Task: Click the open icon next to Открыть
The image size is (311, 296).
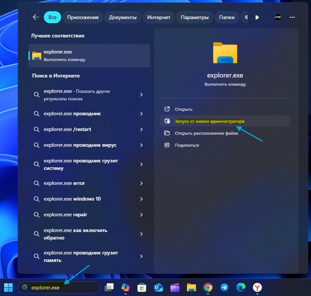Action: tap(167, 109)
